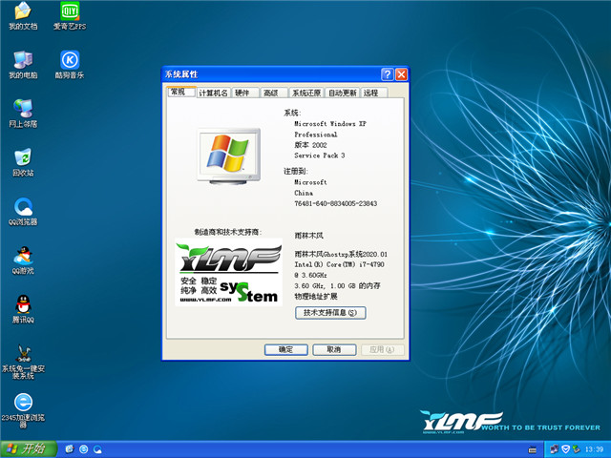Switch to 计算机名 tab
Screen dimensions: 611x458
213,93
